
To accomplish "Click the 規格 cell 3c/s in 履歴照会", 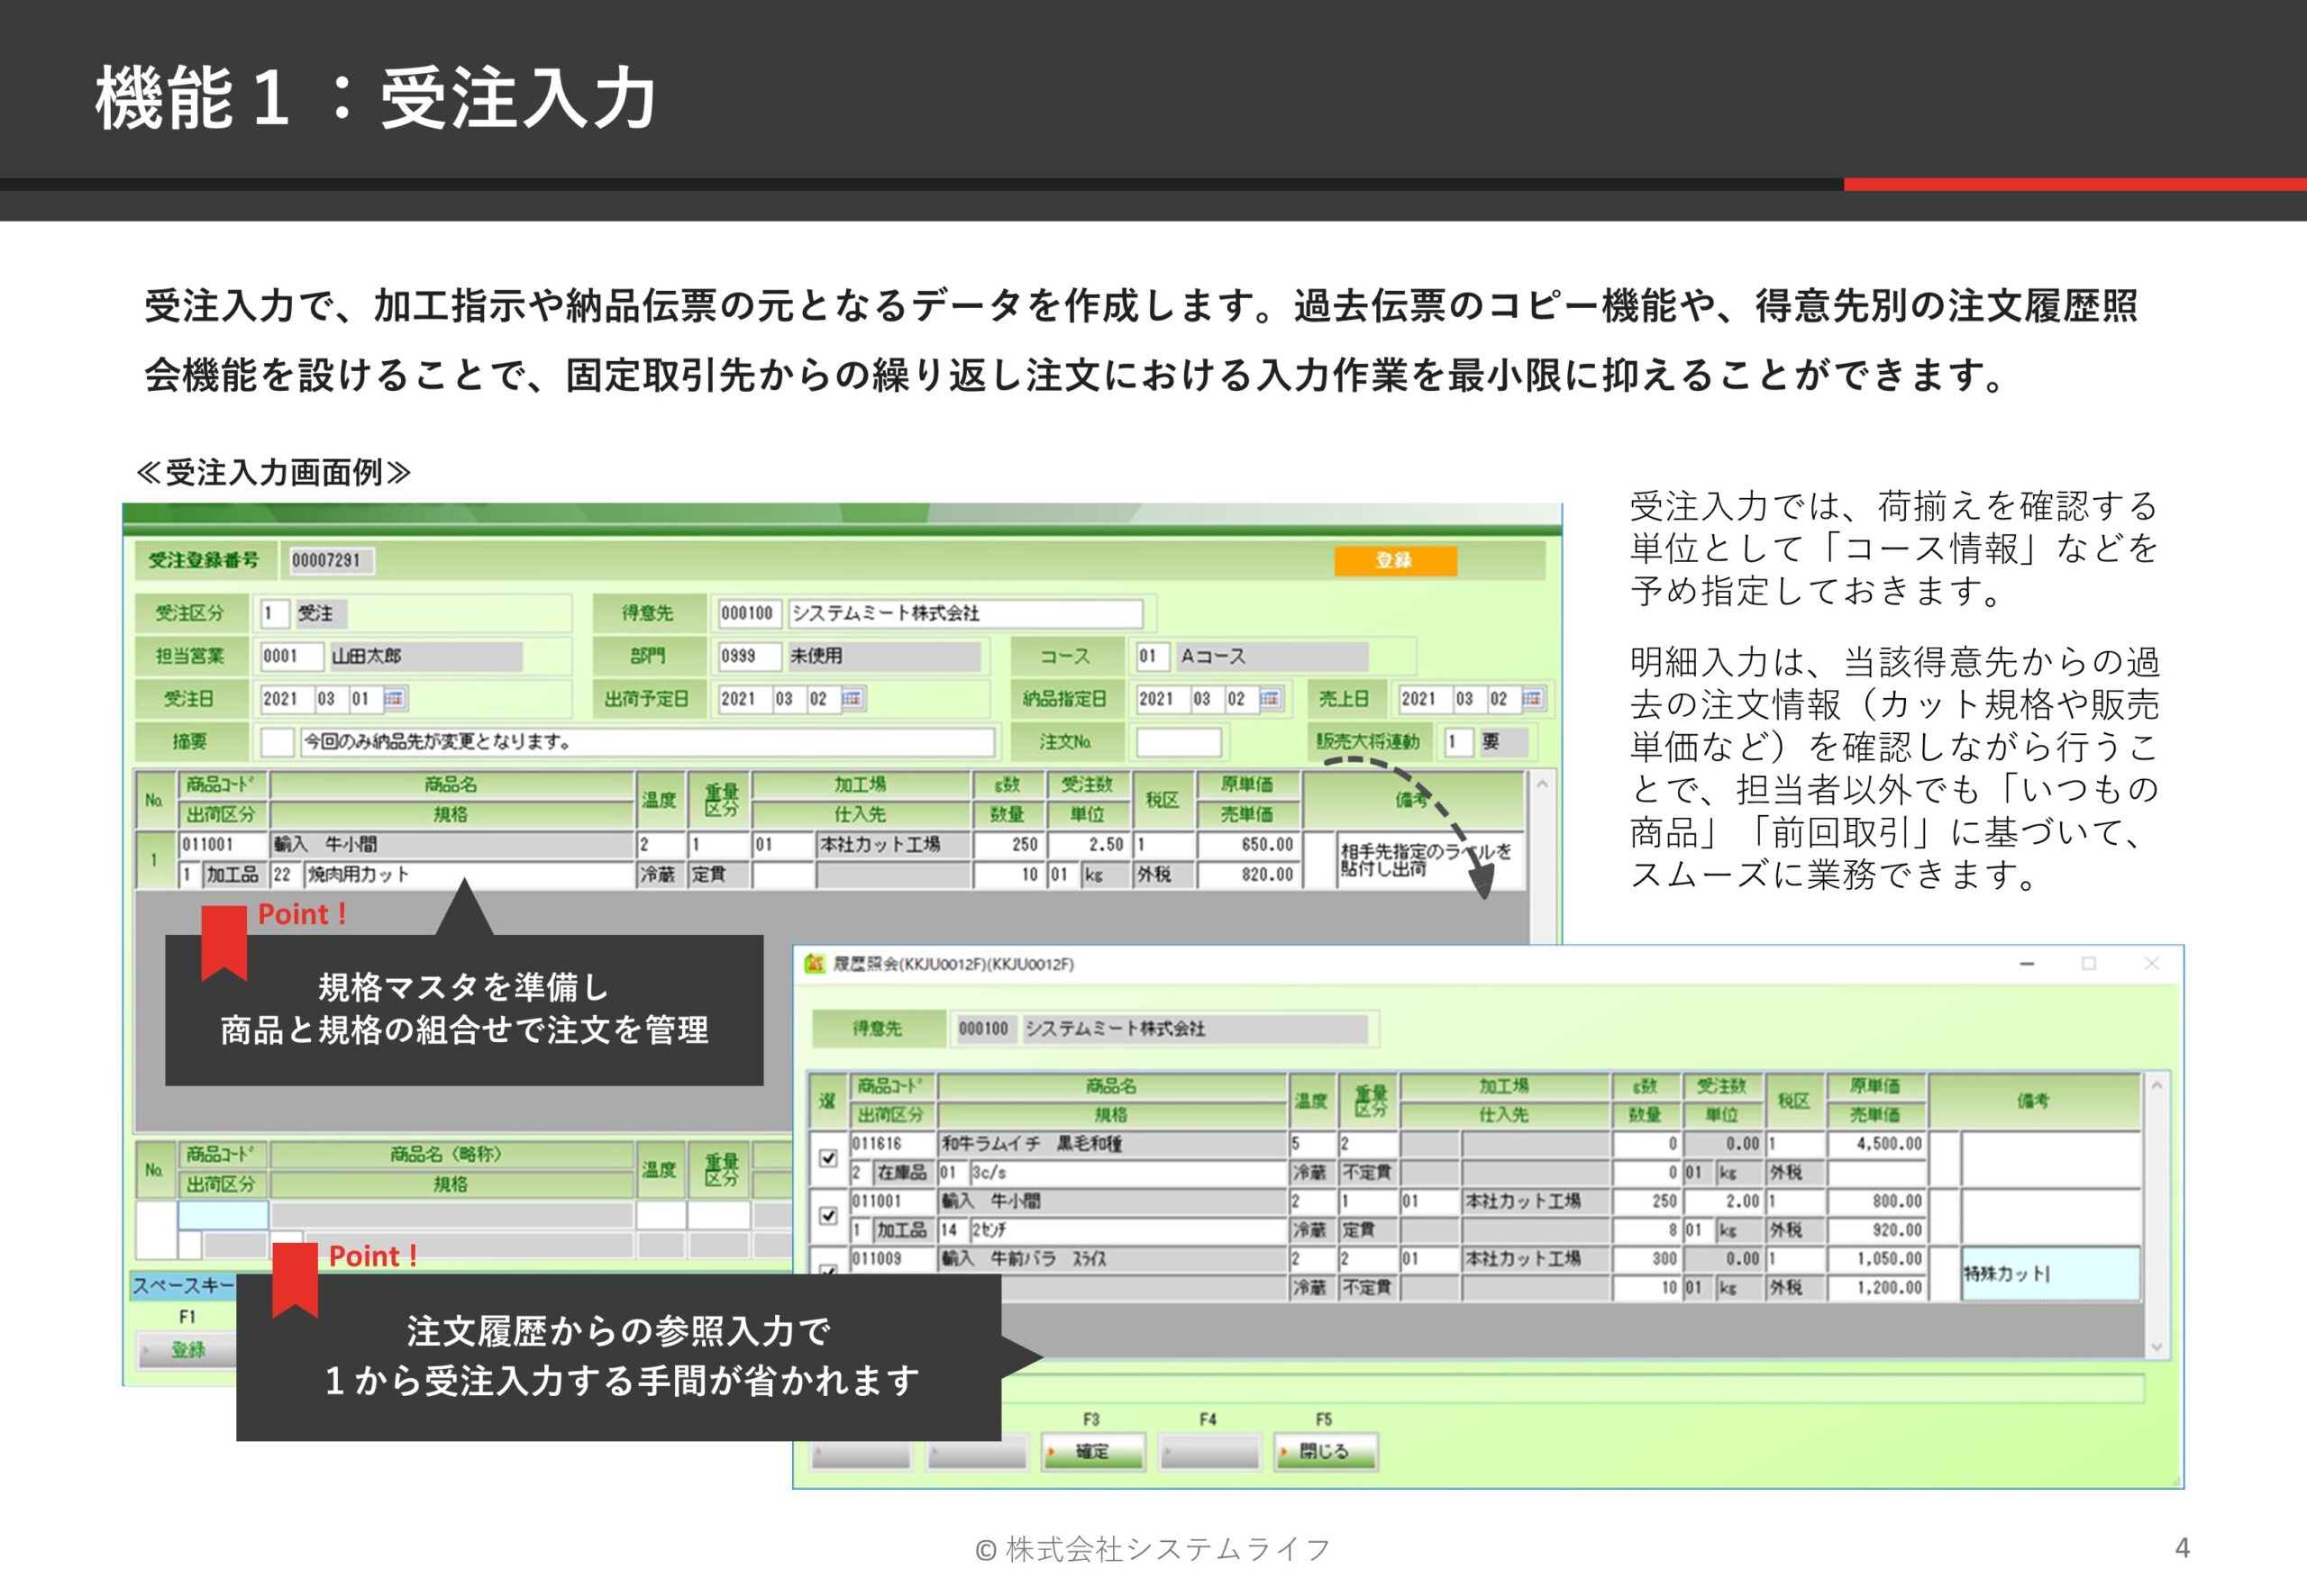I will click(1128, 1172).
